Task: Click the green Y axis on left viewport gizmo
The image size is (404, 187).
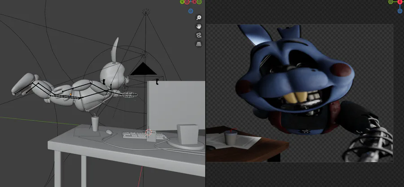Action: 182,1
